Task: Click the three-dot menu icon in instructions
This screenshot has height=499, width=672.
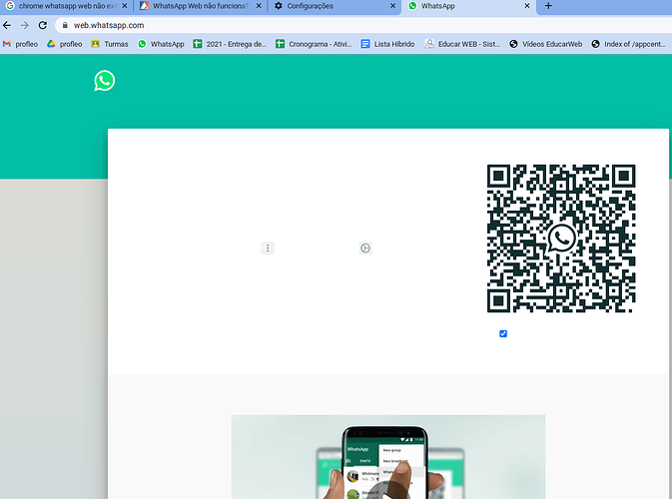Action: (268, 248)
